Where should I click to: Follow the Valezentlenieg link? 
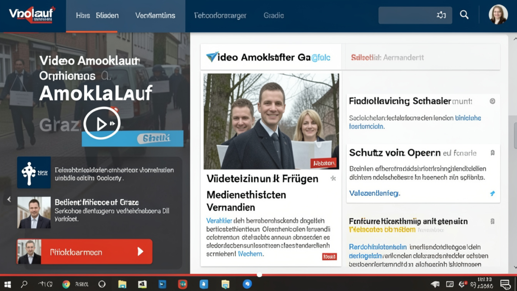pyautogui.click(x=374, y=193)
